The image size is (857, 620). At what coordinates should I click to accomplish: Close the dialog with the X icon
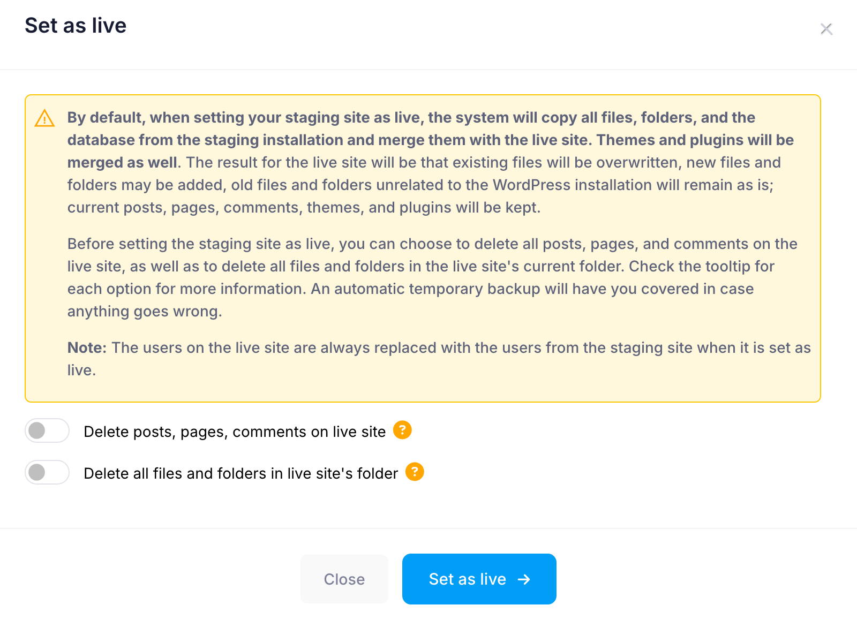(826, 29)
